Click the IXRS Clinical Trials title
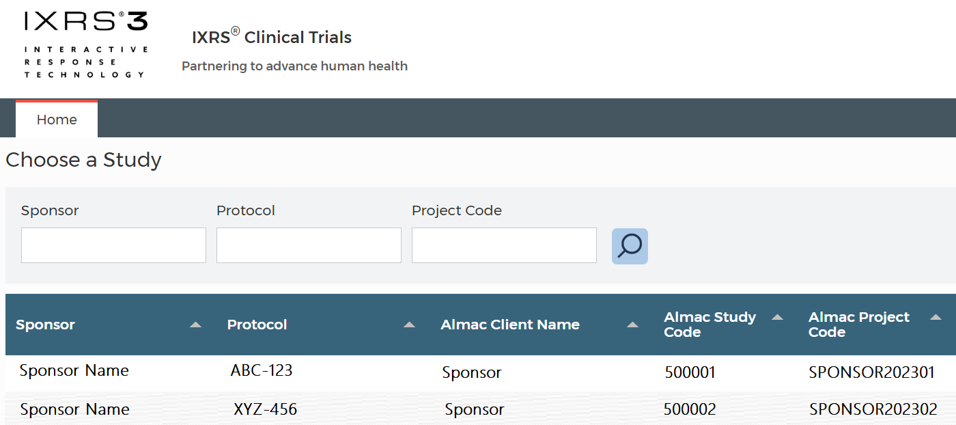The image size is (956, 425). 272,38
